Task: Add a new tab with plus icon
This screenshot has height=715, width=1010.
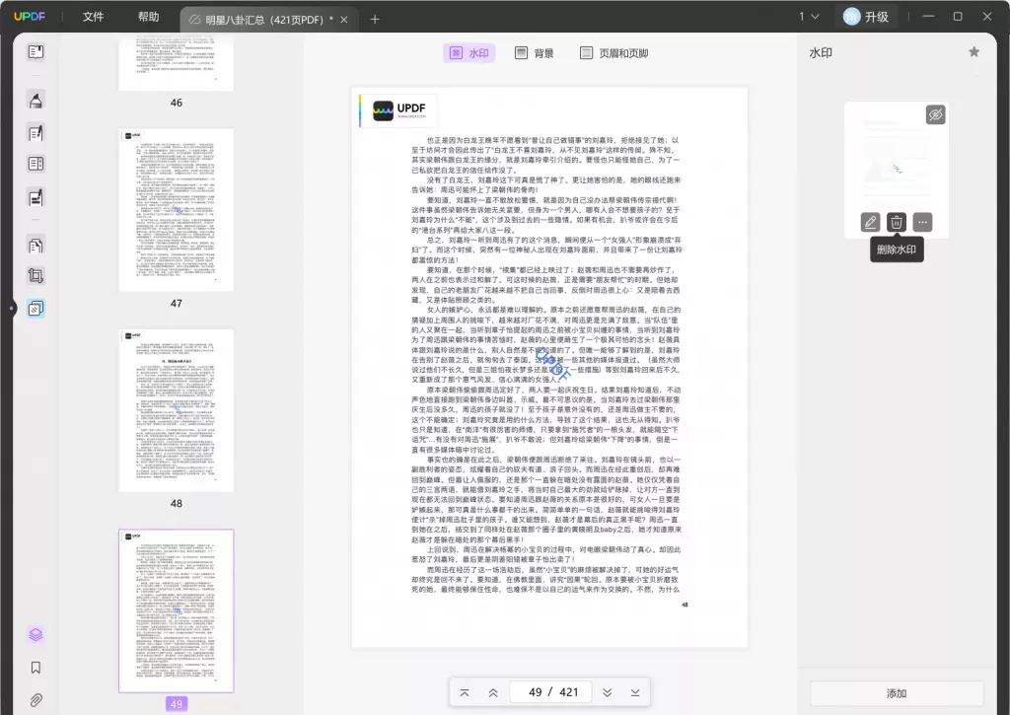Action: tap(375, 20)
